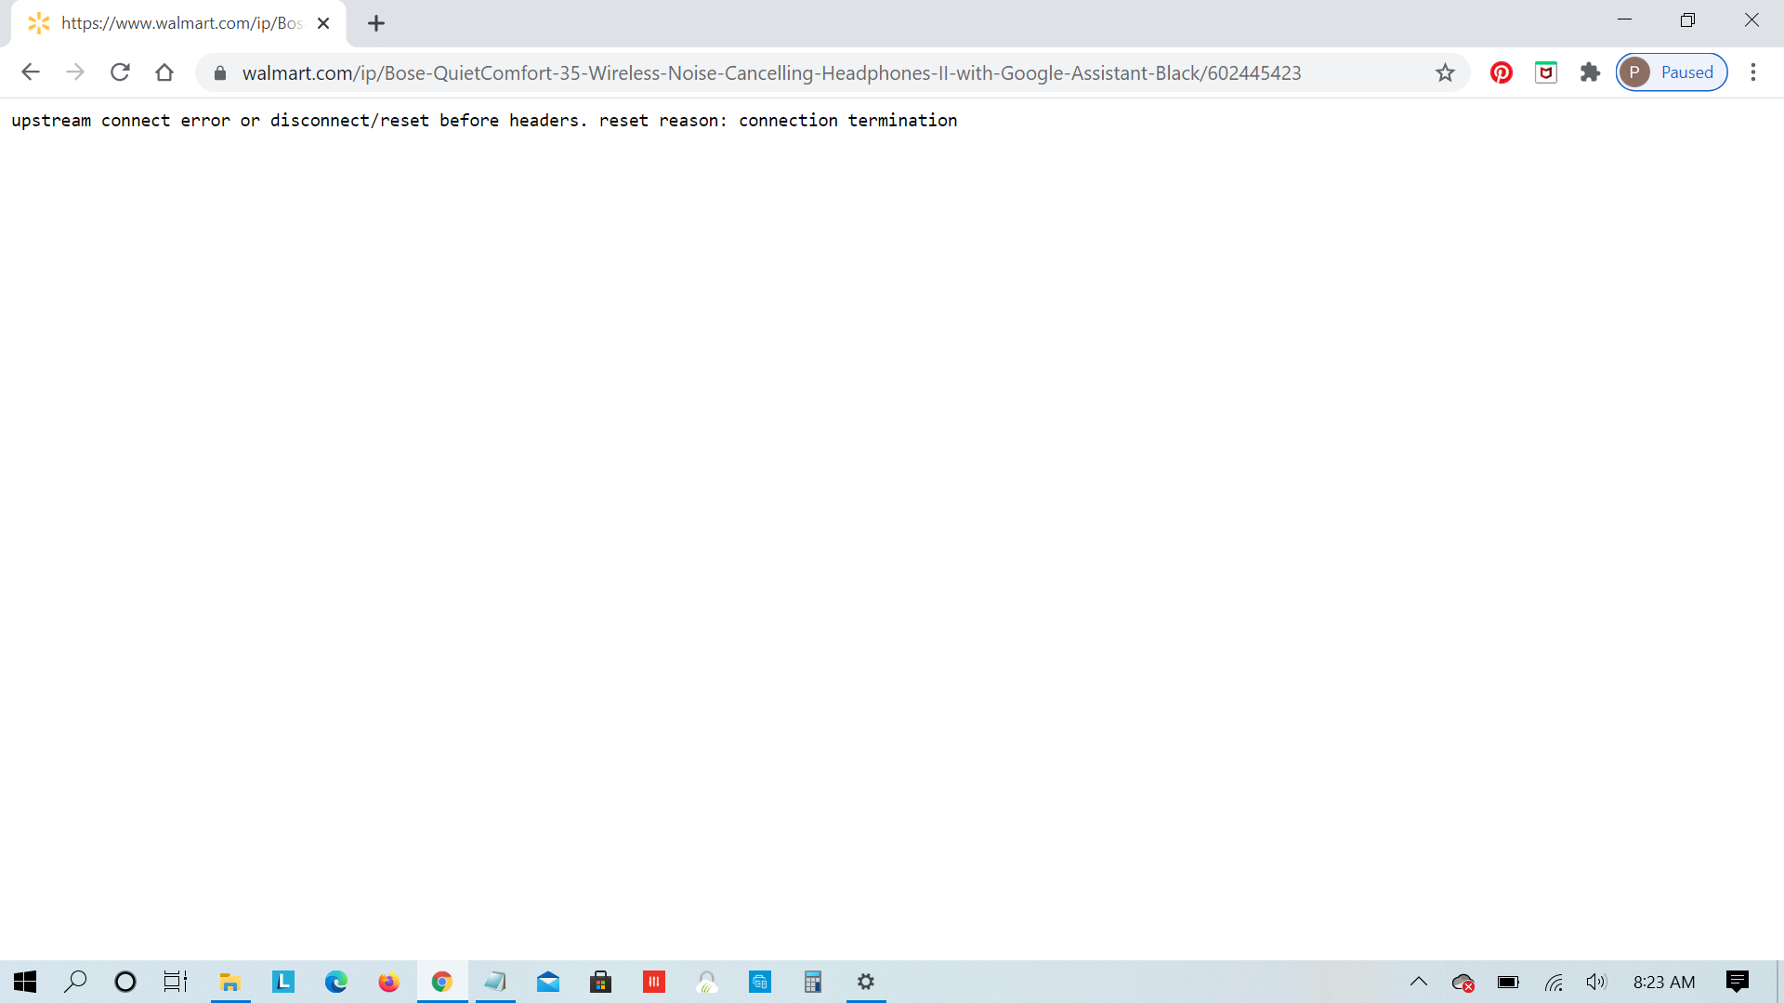Go to browser home page
1784x1003 pixels.
pos(164,72)
